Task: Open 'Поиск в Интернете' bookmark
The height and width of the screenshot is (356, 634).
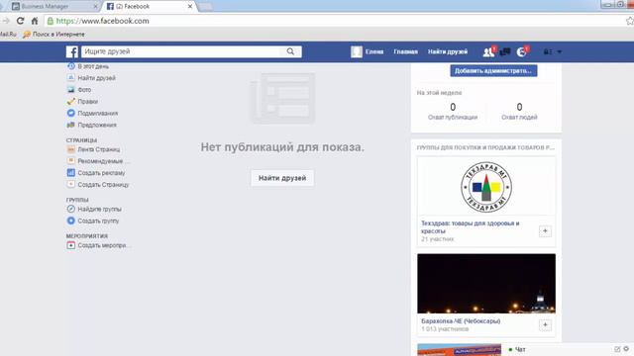Action: (x=54, y=35)
